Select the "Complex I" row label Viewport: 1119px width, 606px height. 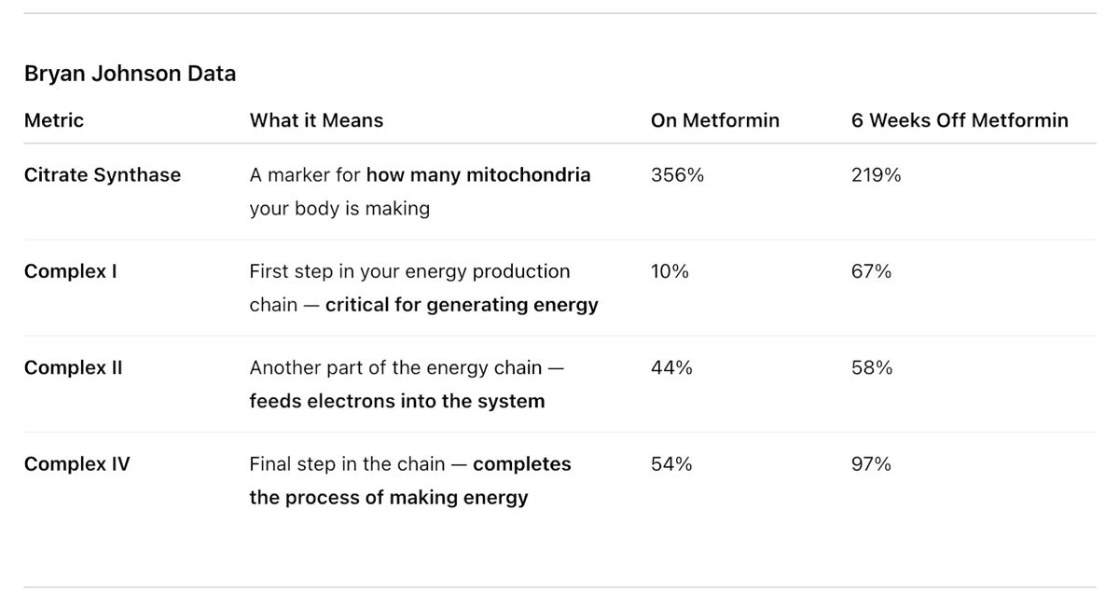(70, 271)
